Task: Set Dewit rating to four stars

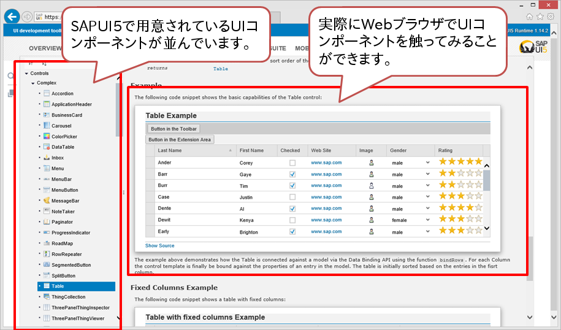Action: point(470,219)
